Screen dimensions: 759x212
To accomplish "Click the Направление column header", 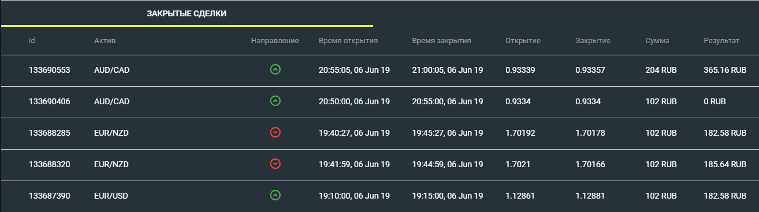I will [275, 41].
